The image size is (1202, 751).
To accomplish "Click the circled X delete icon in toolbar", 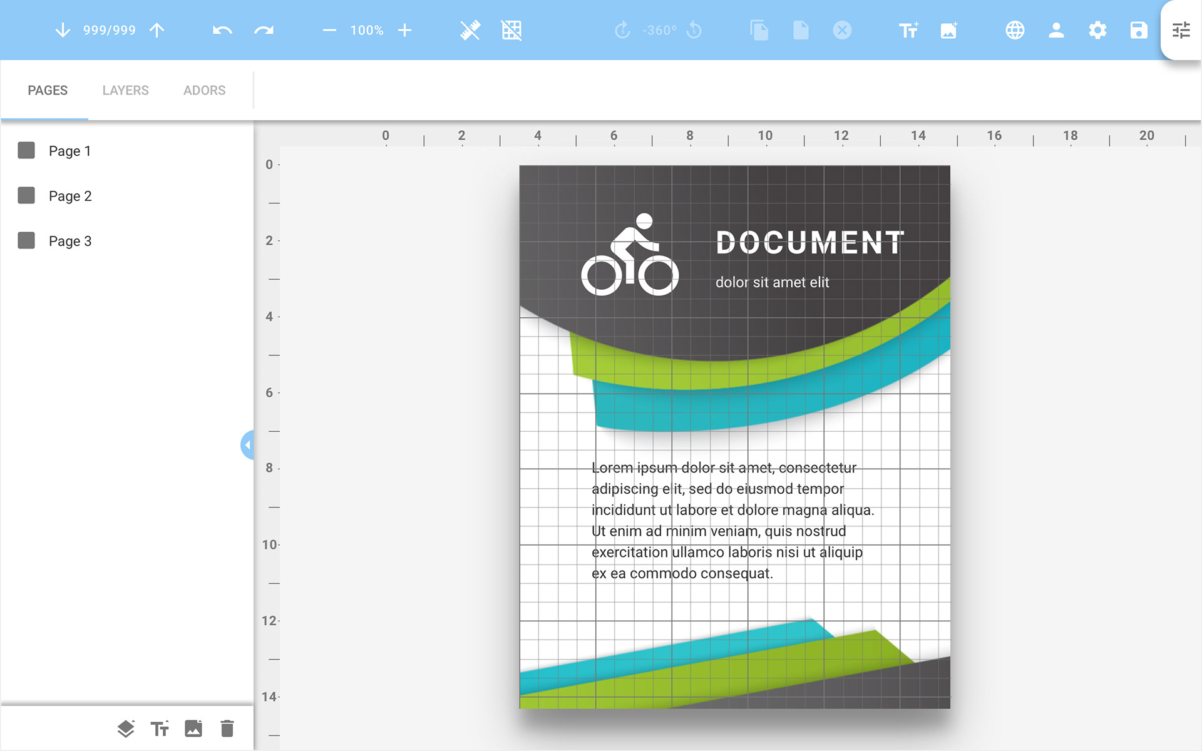I will pos(842,30).
